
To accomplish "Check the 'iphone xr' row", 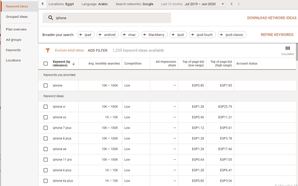I will [46, 106].
